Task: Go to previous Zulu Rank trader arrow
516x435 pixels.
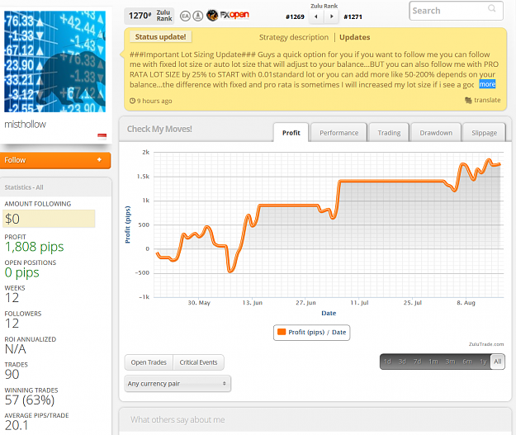Action: (x=316, y=17)
